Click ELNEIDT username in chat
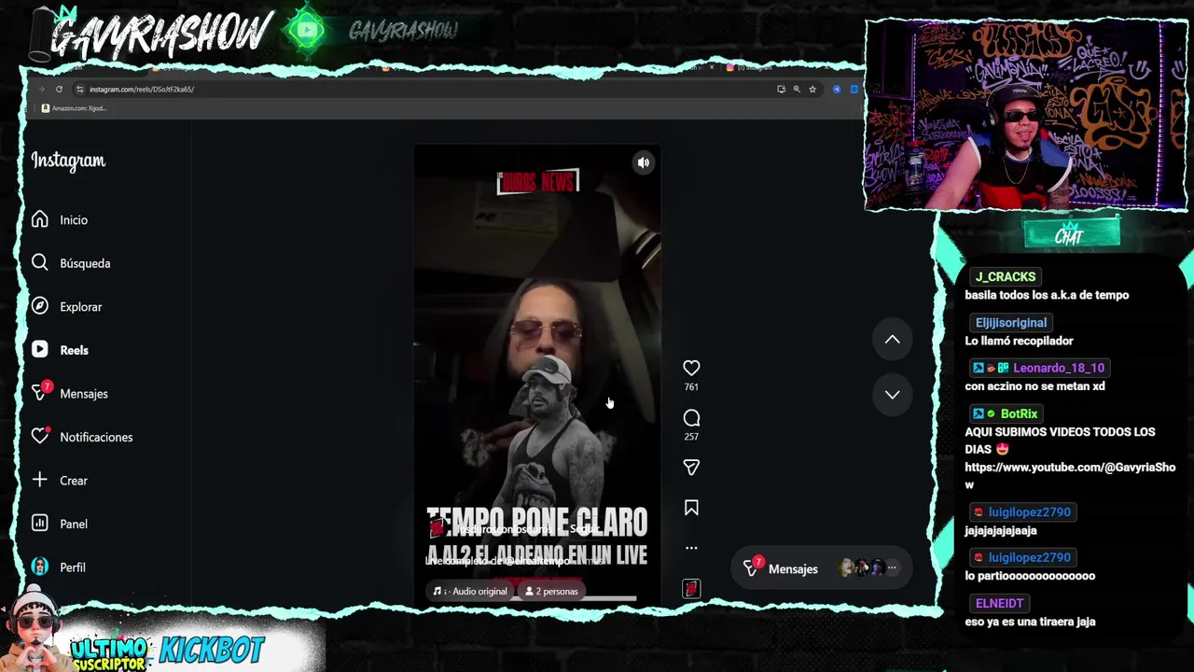The image size is (1194, 672). pos(999,603)
